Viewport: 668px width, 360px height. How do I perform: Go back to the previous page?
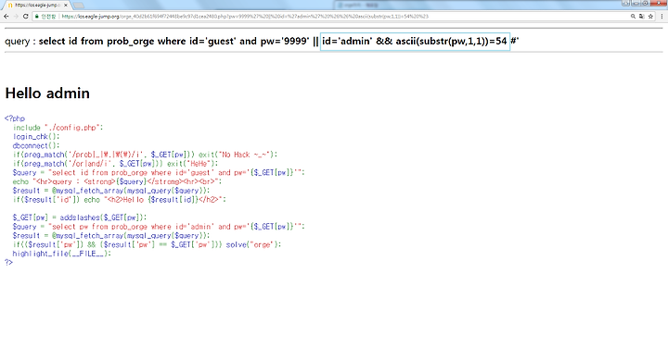[x=6, y=16]
